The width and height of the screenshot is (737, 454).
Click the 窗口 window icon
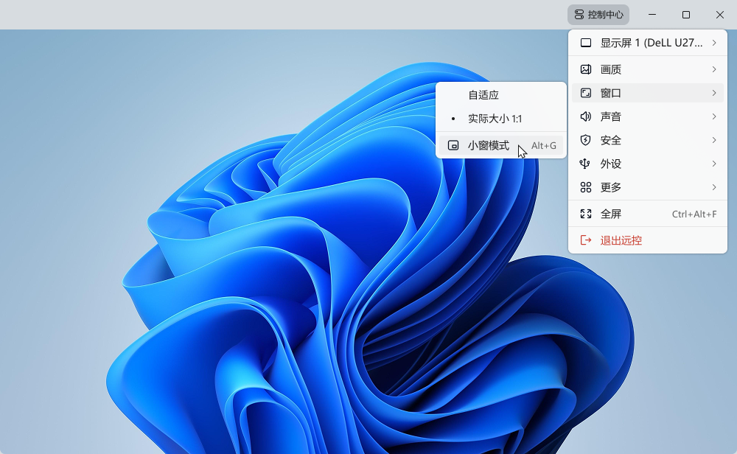coord(586,93)
